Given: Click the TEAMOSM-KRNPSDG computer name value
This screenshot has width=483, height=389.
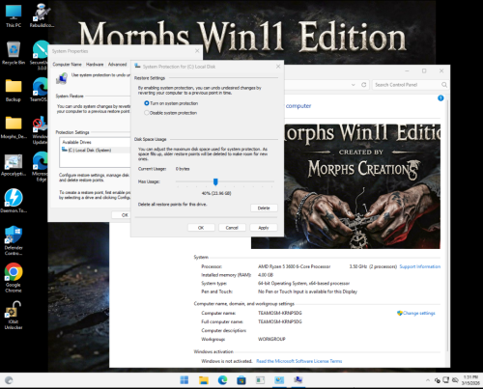Looking at the screenshot, I should coord(280,313).
